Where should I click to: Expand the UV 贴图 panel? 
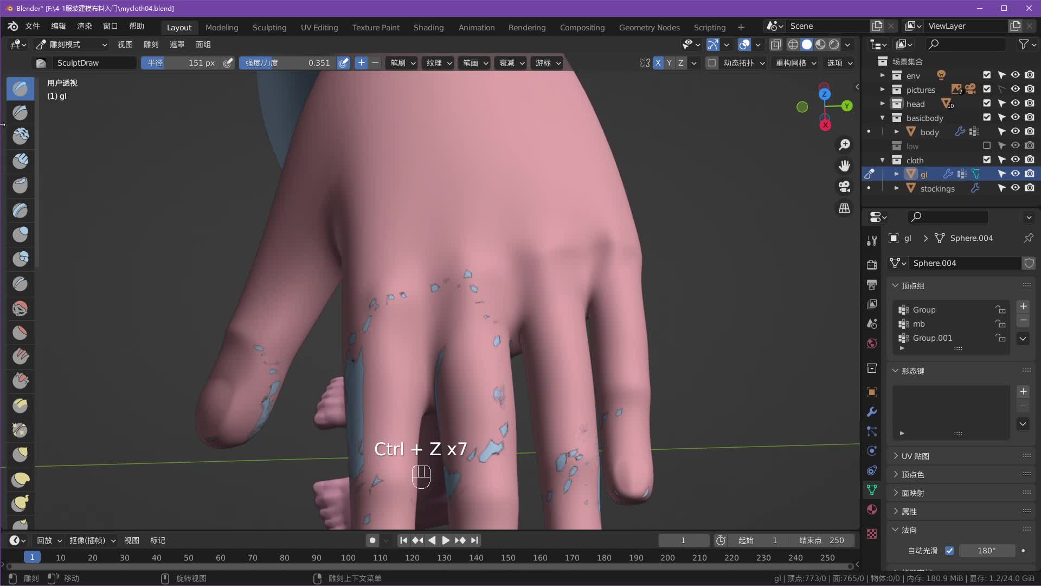tap(915, 456)
